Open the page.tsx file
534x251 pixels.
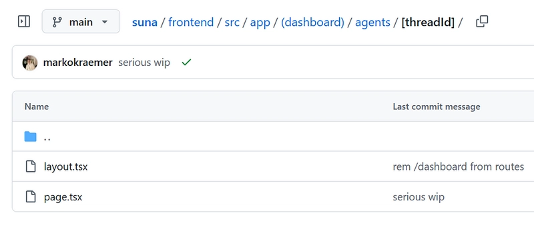coord(63,197)
